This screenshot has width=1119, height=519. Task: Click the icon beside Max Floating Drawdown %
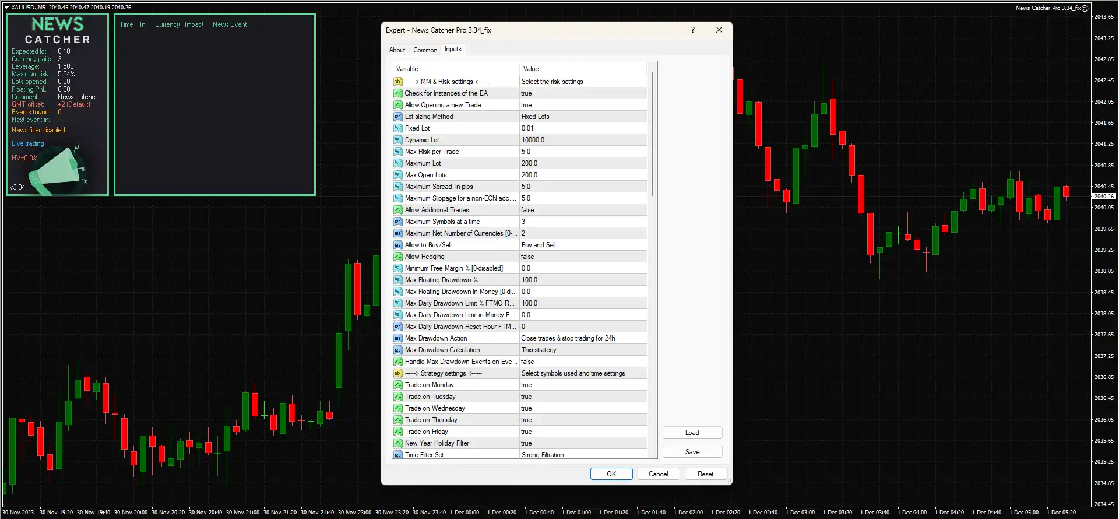[398, 280]
